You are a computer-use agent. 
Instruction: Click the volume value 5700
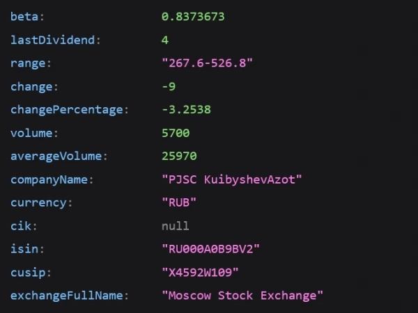coord(176,133)
